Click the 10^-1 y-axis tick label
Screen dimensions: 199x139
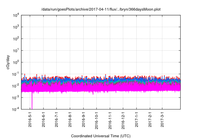point(16,74)
